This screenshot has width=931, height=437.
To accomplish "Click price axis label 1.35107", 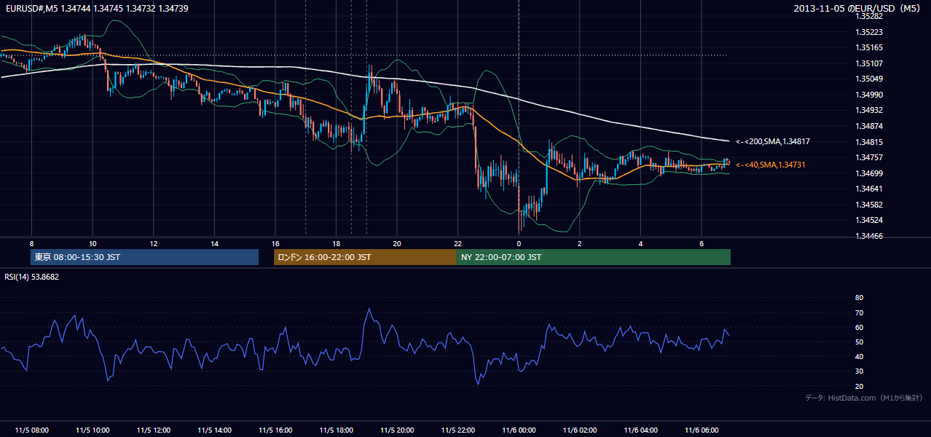I will 869,63.
